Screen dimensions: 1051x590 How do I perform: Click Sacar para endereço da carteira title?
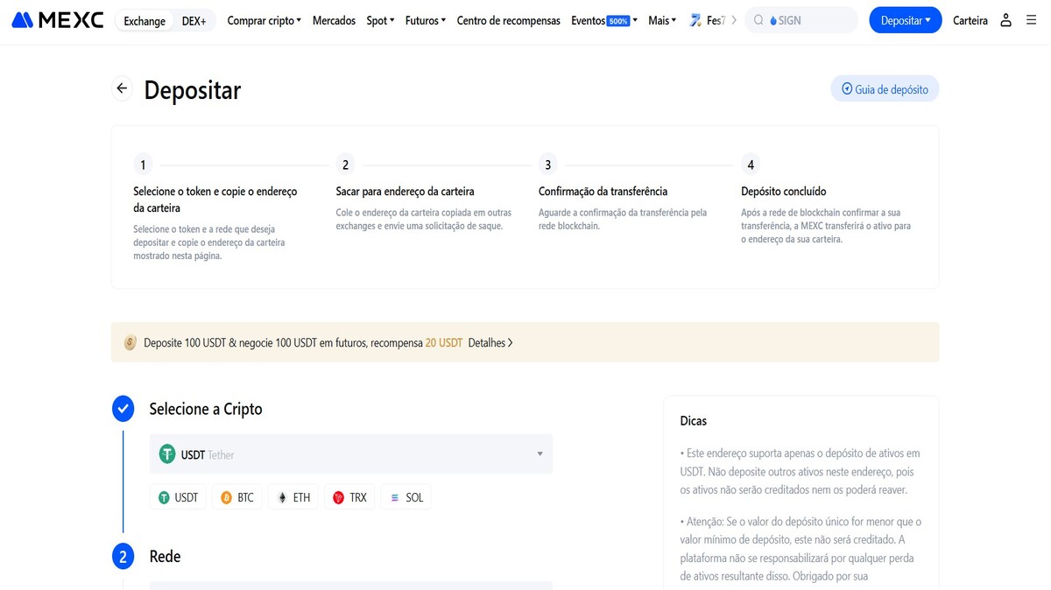406,191
